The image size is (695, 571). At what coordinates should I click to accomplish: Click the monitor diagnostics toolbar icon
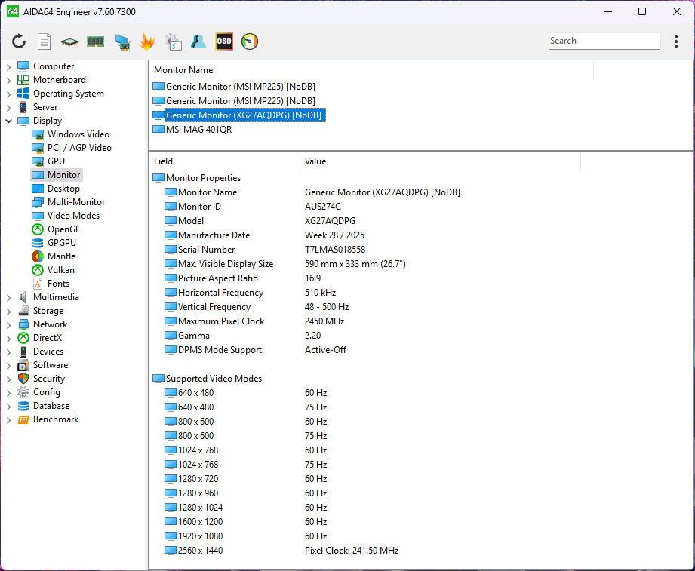(122, 41)
